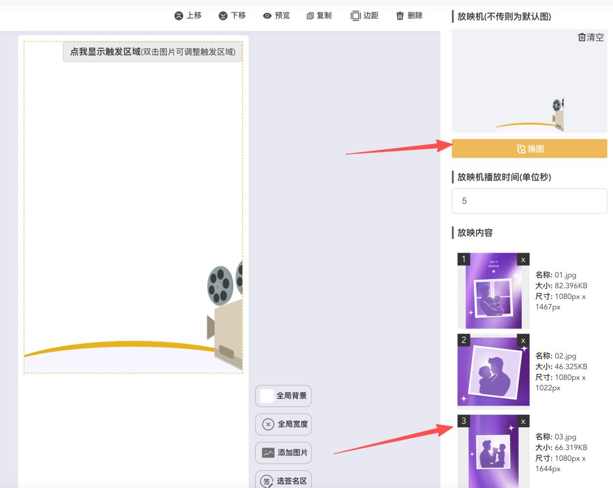The image size is (613, 488).
Task: Click 点我显示触发区域 button
Action: point(153,52)
